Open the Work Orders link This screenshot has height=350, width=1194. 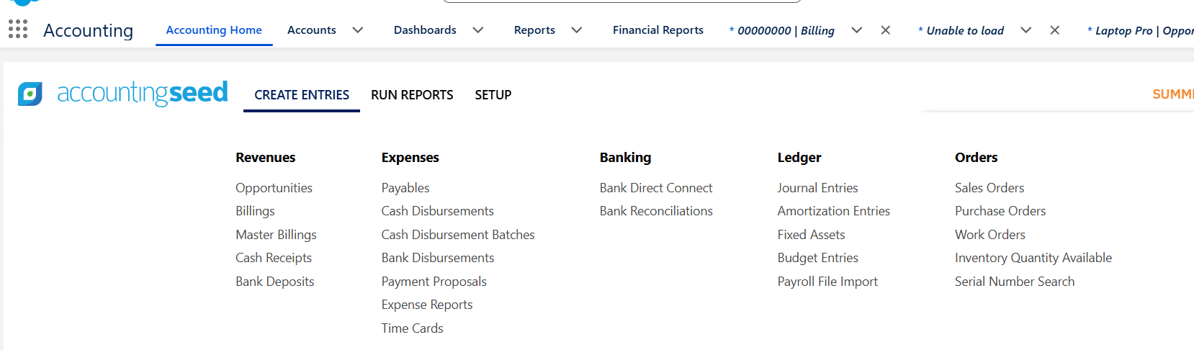[x=990, y=235]
